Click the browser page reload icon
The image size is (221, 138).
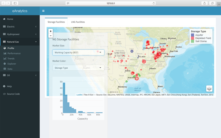154,3
